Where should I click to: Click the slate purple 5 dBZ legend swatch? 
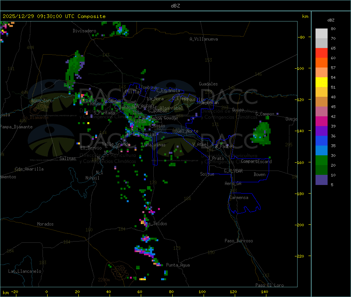(321, 180)
